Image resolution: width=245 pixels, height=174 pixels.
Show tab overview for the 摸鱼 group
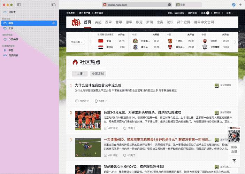click(54, 23)
